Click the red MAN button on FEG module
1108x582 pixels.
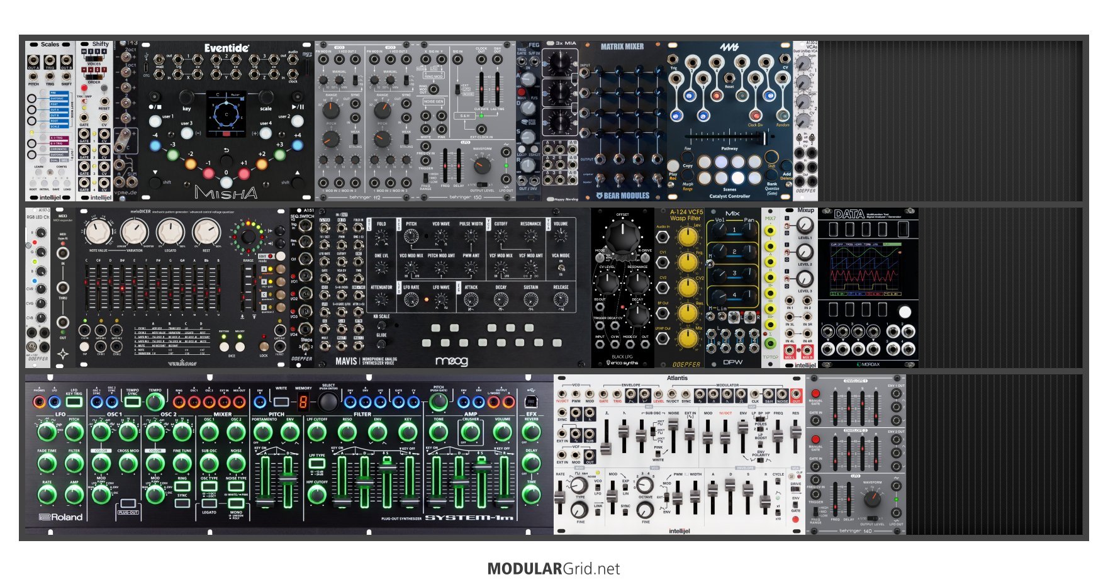522,92
